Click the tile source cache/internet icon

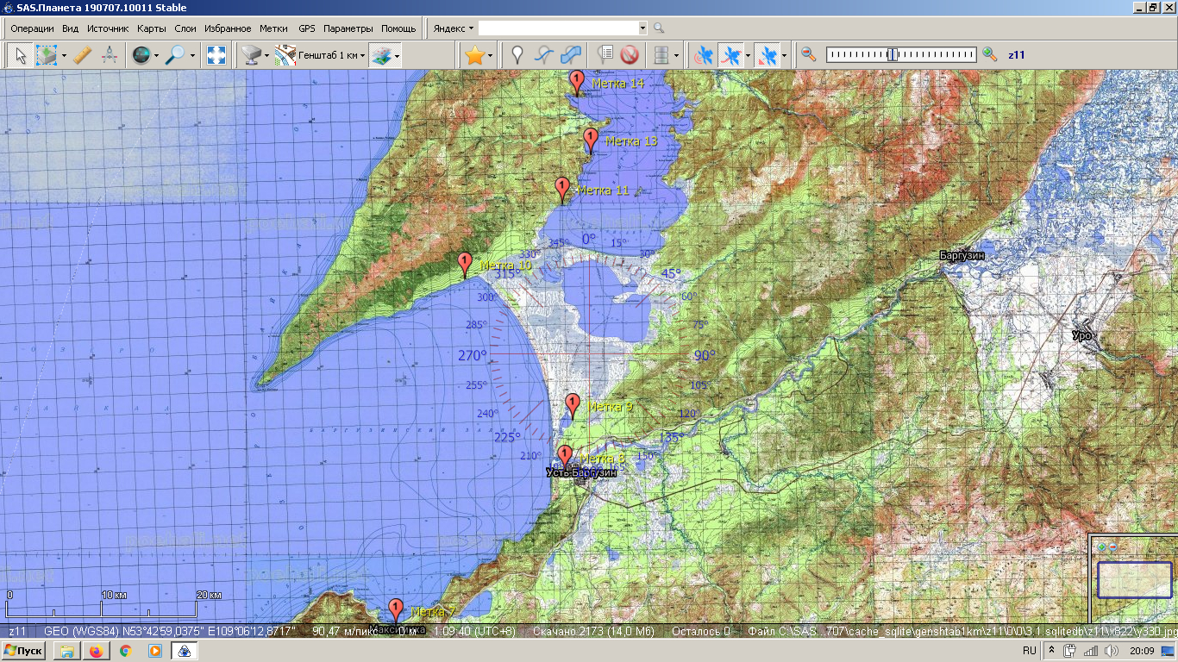[251, 55]
